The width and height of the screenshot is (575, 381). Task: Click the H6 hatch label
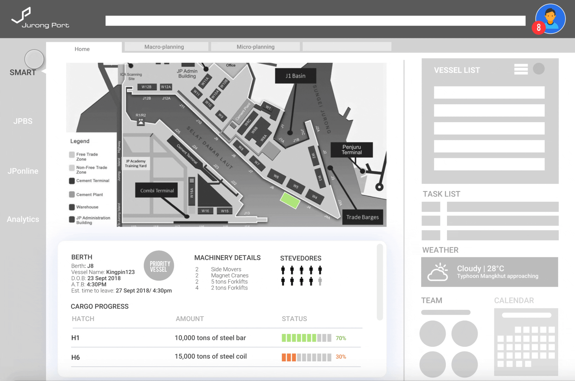[x=76, y=358]
